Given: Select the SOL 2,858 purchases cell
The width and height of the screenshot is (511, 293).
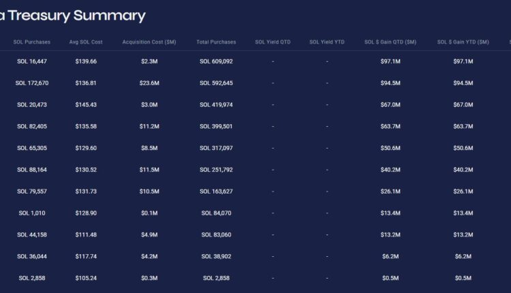Looking at the screenshot, I should tap(32, 279).
